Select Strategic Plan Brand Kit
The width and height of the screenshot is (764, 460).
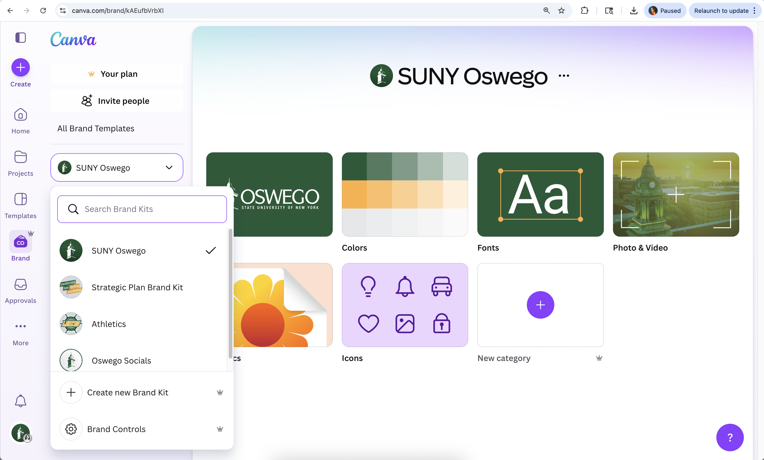(137, 287)
